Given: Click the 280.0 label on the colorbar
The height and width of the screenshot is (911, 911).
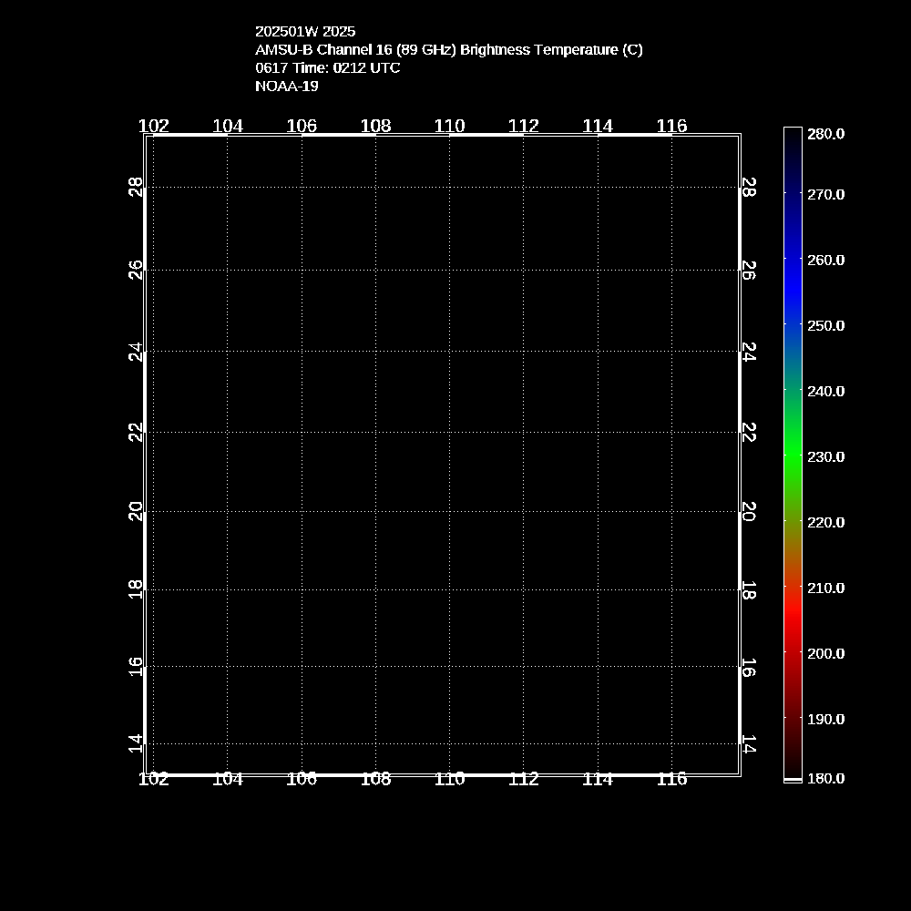Looking at the screenshot, I should [826, 134].
